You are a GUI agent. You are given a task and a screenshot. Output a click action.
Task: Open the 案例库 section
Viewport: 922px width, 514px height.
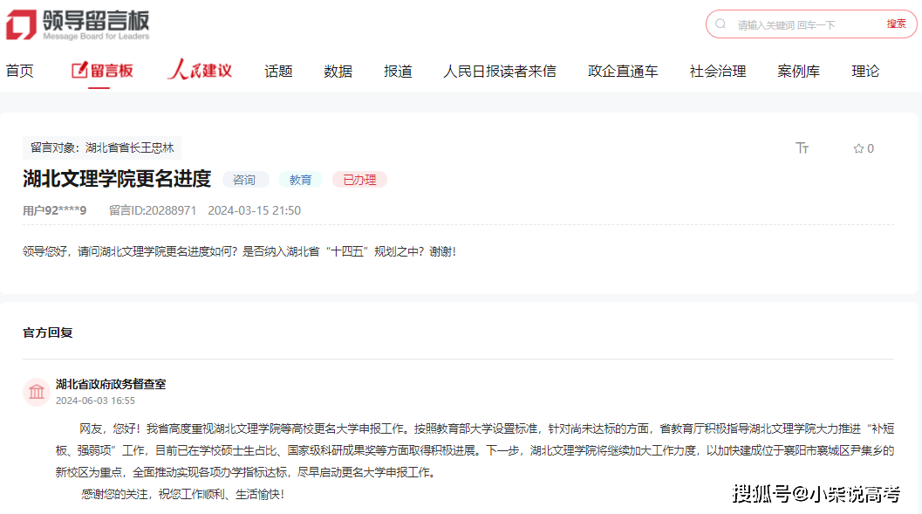799,72
